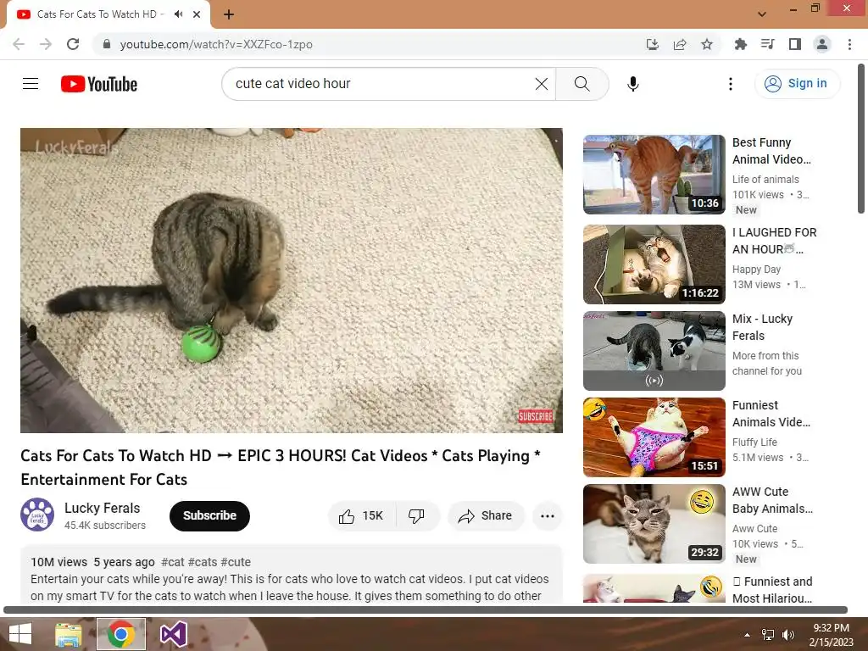
Task: Open Chrome extensions puzzle icon
Action: pyautogui.click(x=740, y=44)
